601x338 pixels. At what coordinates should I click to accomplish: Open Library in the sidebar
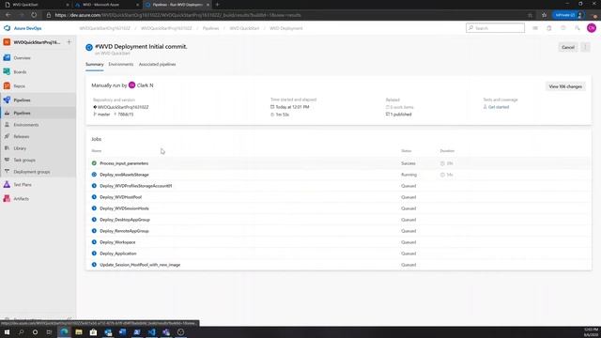click(x=20, y=148)
